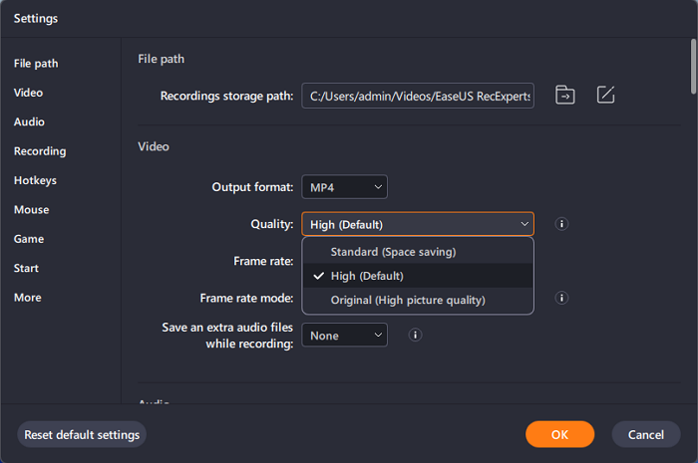698x463 pixels.
Task: Choose Original (High picture quality) option
Action: tap(408, 300)
